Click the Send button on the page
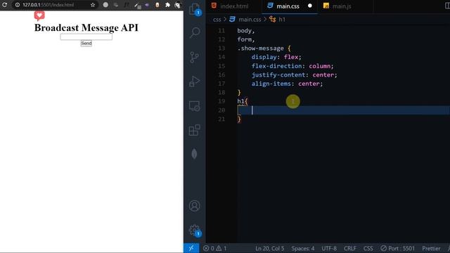 click(86, 44)
